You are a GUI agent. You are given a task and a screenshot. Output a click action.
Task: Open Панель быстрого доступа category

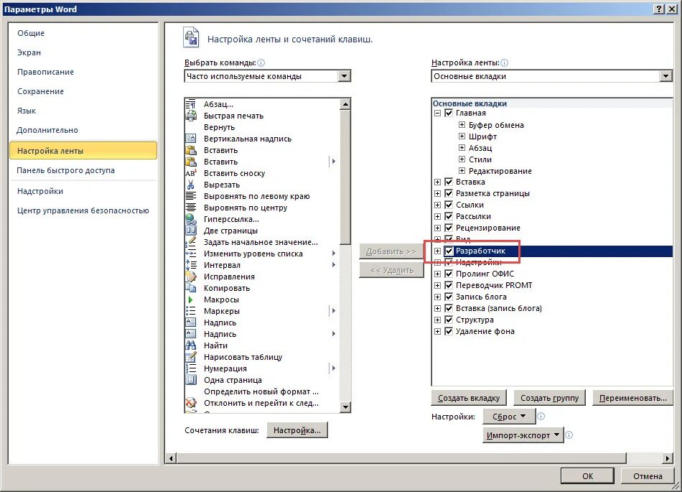65,170
